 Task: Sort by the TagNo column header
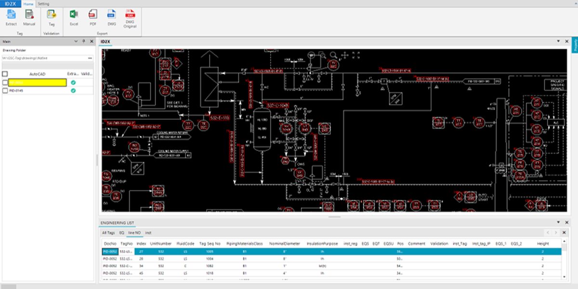[126, 244]
